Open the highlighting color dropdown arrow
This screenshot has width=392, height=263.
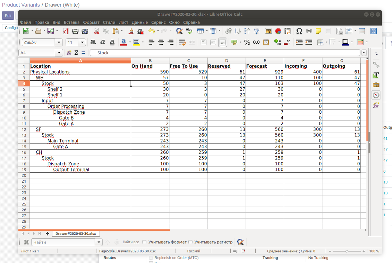[143, 42]
